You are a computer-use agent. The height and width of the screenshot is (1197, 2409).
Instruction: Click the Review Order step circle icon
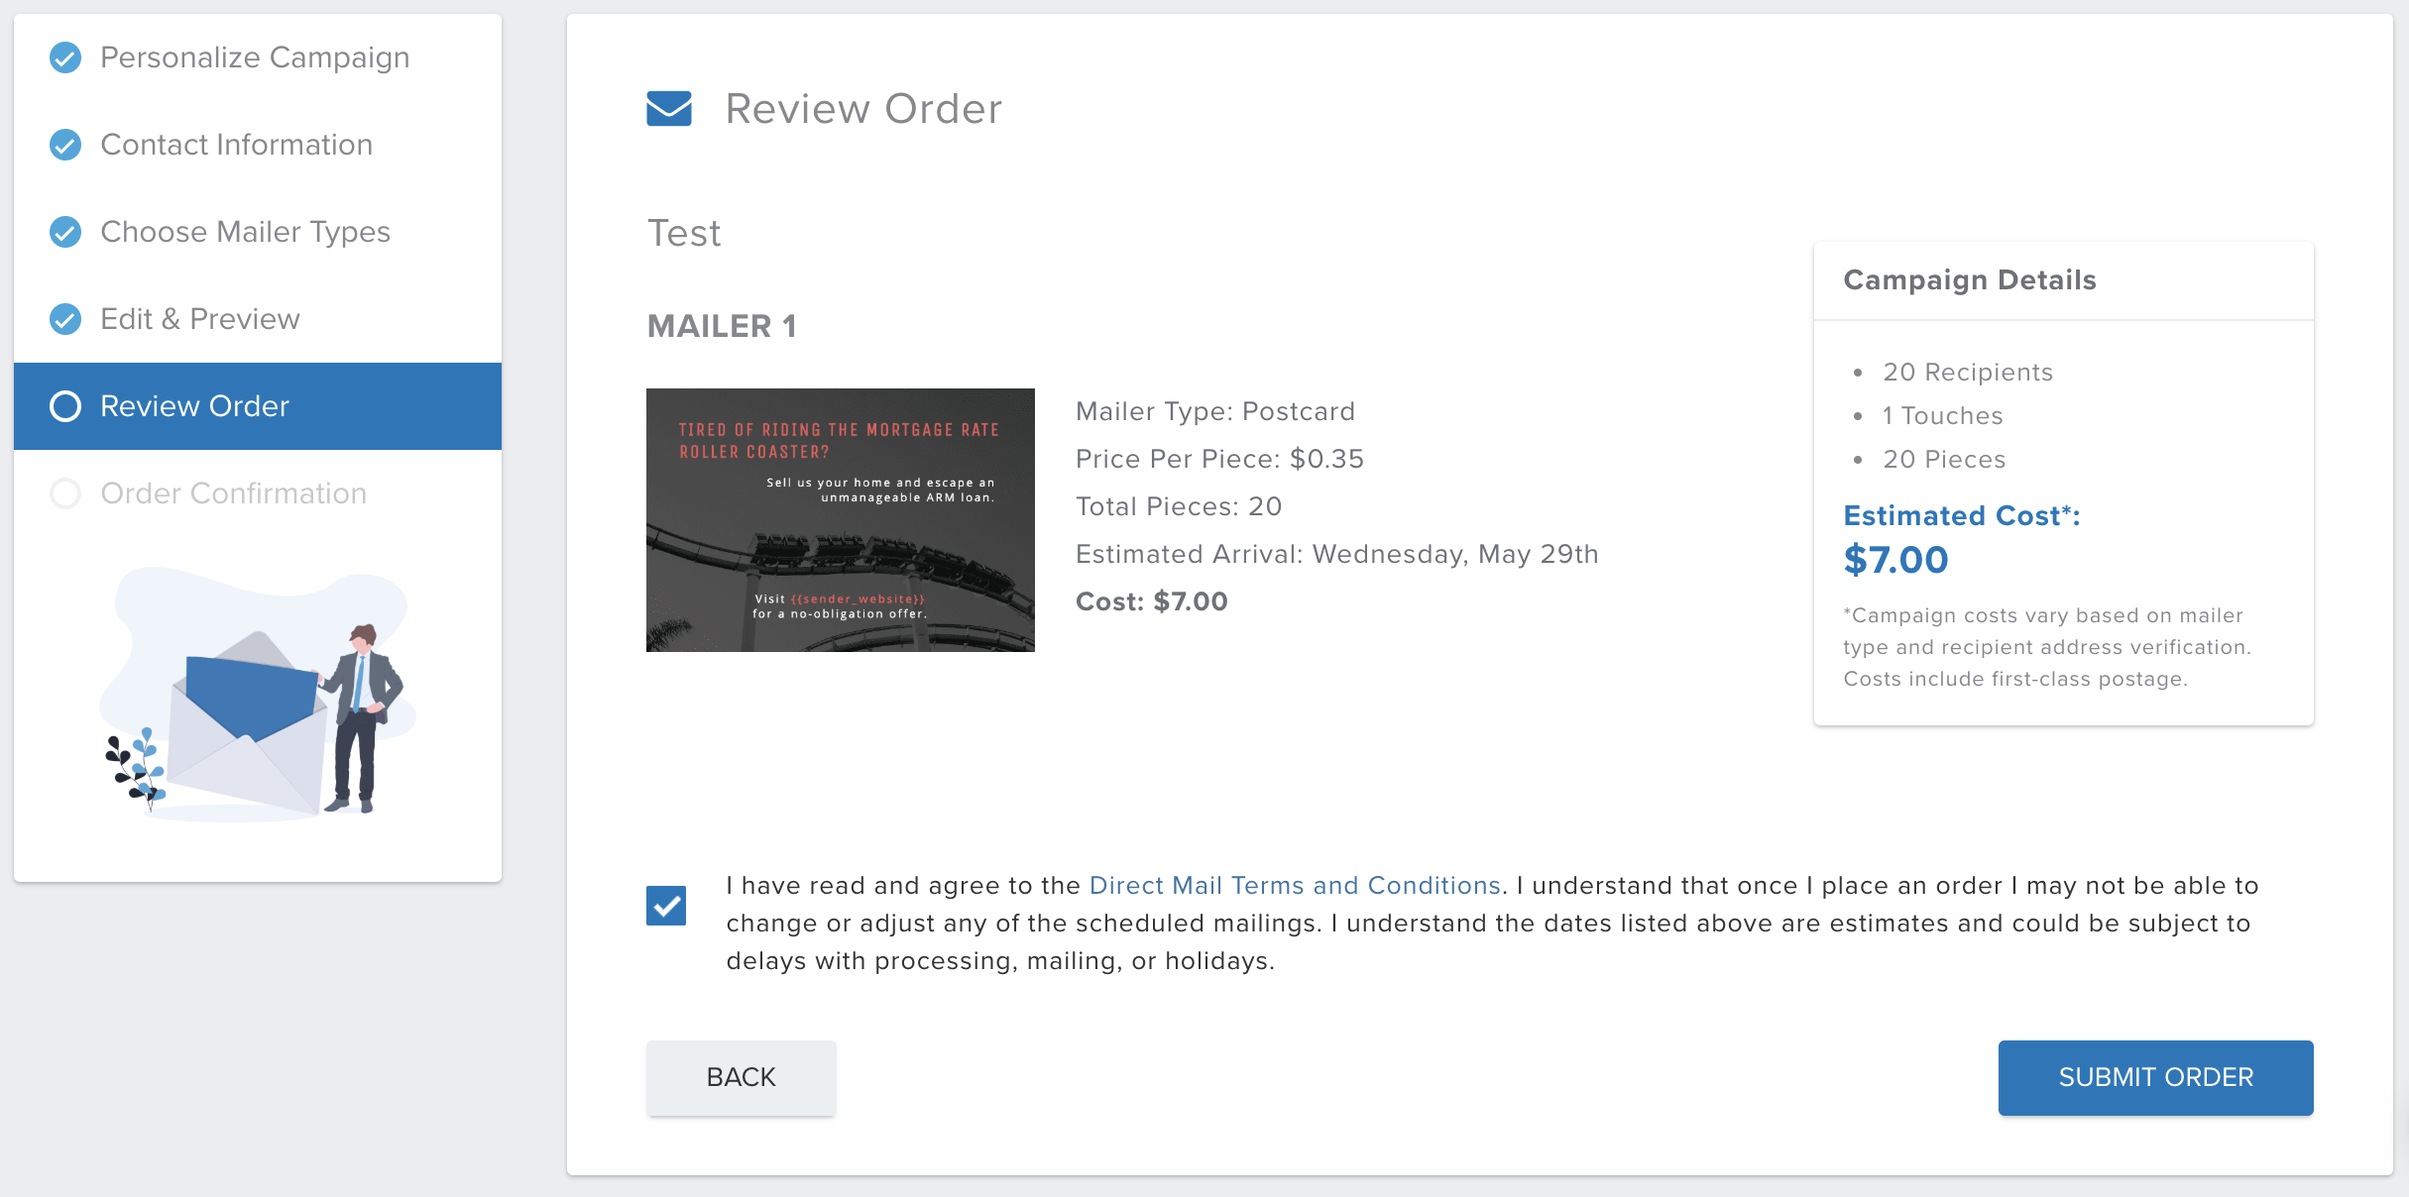[65, 406]
